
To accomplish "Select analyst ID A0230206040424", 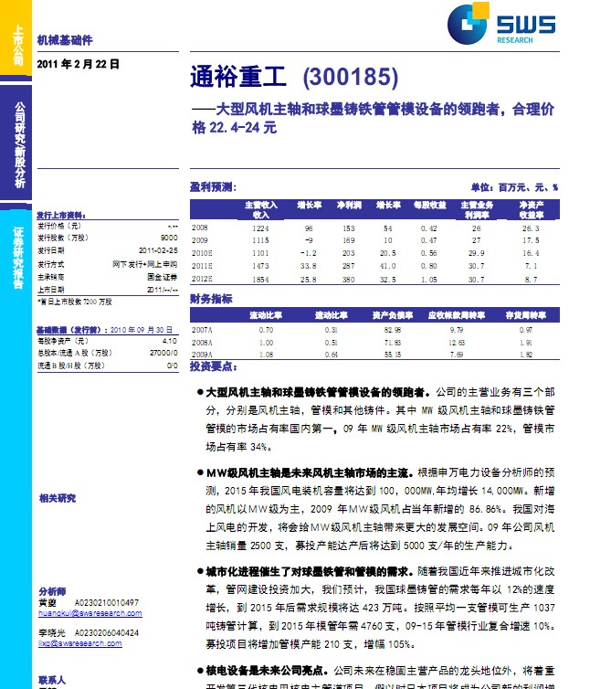I will tap(106, 633).
